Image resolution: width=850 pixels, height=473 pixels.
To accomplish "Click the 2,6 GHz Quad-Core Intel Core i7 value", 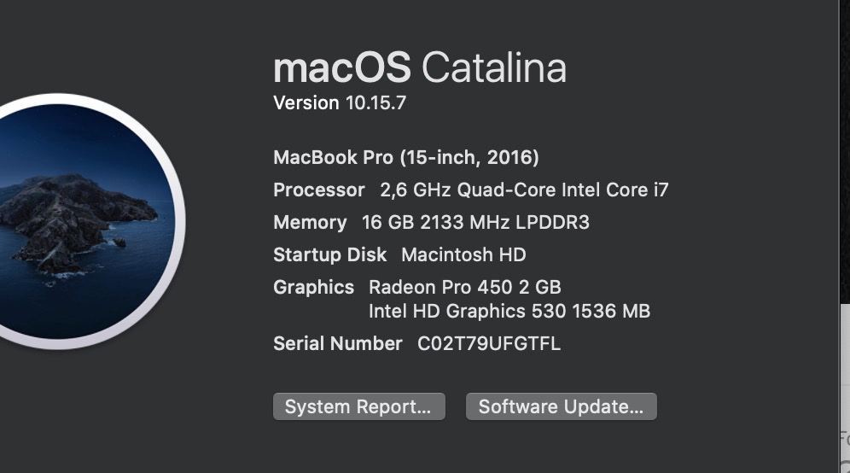I will click(x=524, y=190).
